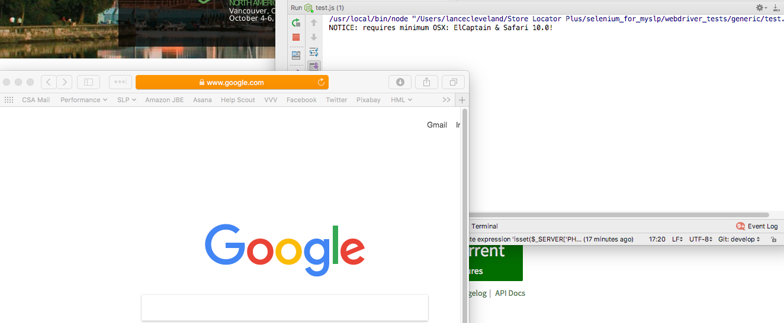Reload the Google page
The height and width of the screenshot is (323, 784).
coord(321,82)
